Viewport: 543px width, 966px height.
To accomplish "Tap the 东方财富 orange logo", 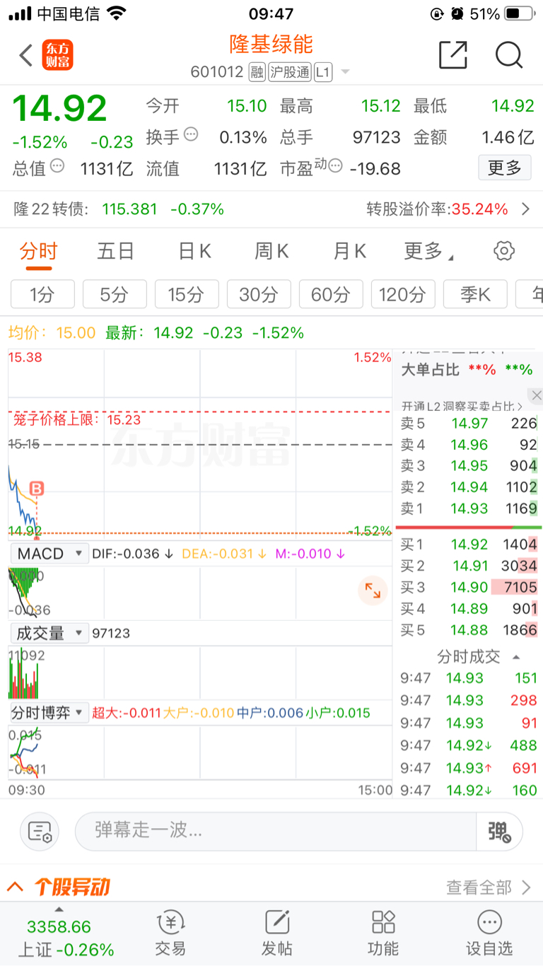I will [58, 55].
